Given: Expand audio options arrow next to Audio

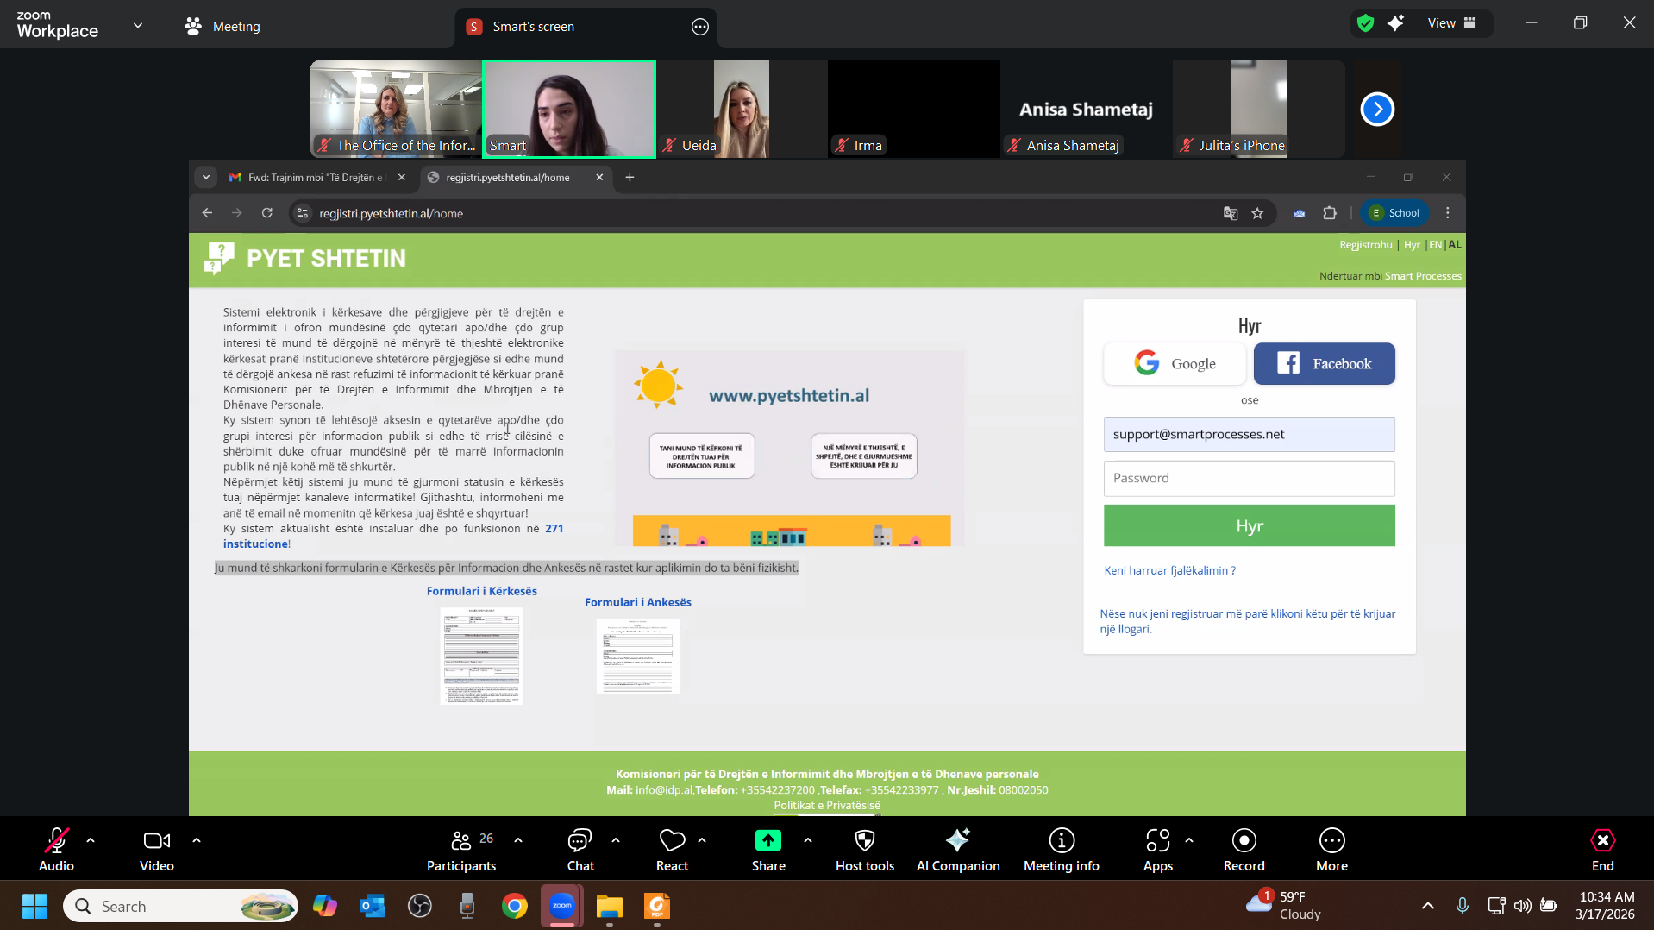Looking at the screenshot, I should 91,840.
